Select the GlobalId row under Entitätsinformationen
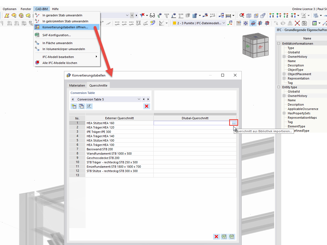Image resolution: width=327 pixels, height=245 pixels. point(294,52)
